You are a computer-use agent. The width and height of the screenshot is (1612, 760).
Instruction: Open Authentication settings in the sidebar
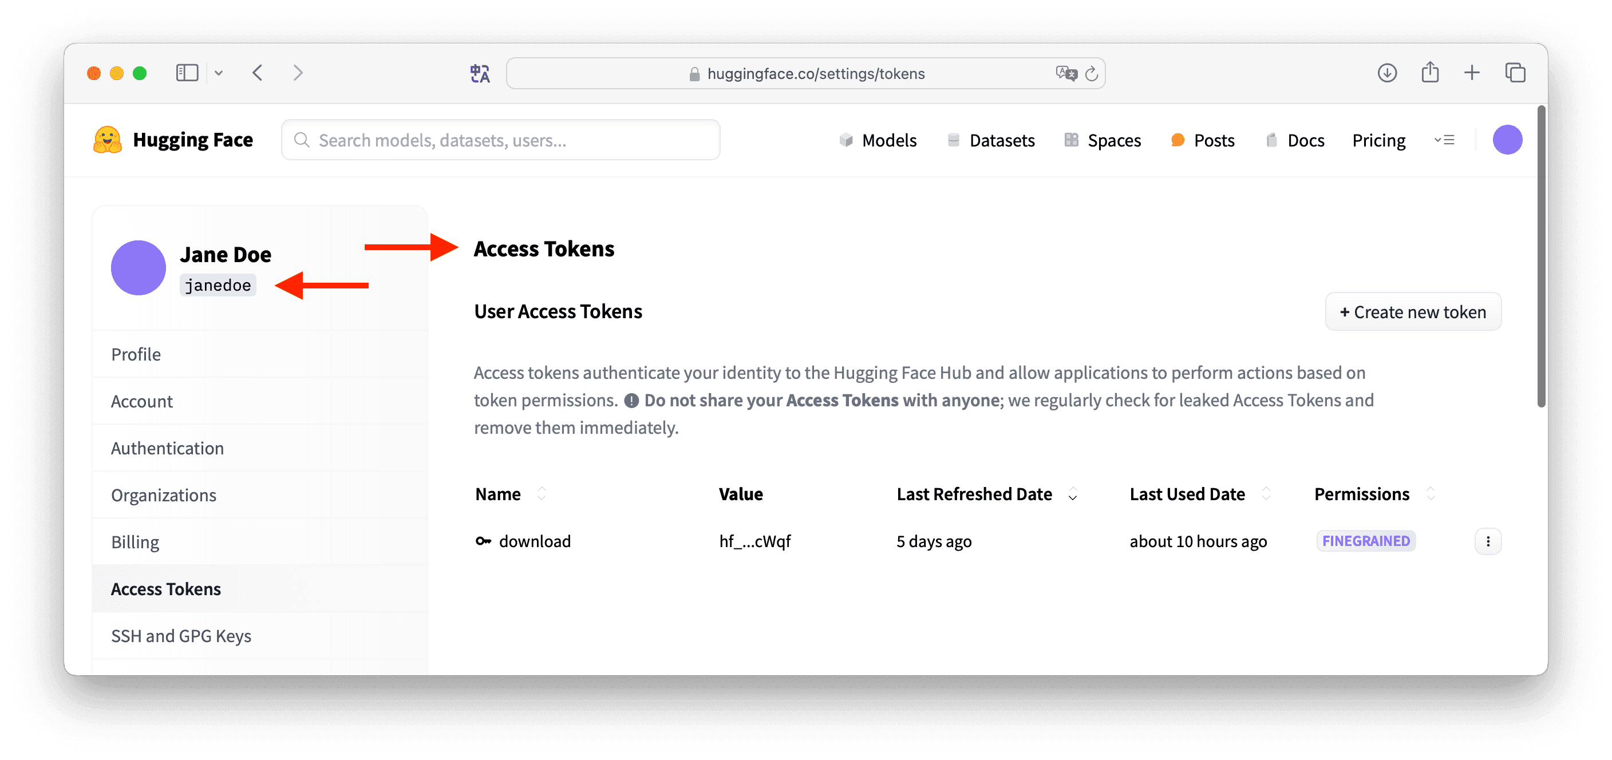(x=260, y=448)
